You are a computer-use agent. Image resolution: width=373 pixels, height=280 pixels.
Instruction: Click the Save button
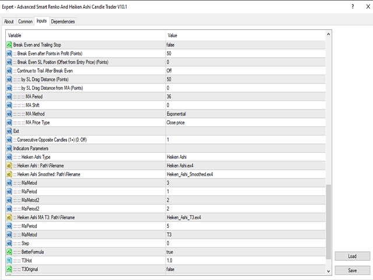coord(352,271)
